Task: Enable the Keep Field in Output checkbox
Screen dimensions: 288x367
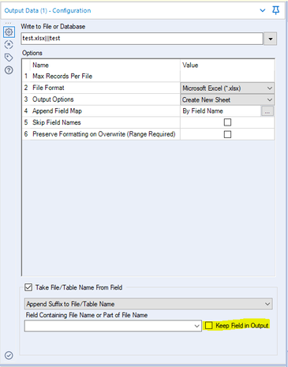Action: click(x=209, y=325)
